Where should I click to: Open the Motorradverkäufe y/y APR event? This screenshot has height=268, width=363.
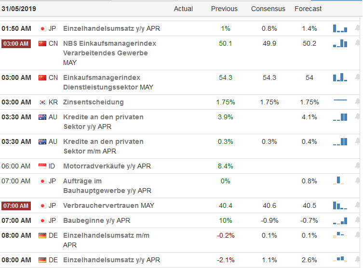tap(107, 166)
